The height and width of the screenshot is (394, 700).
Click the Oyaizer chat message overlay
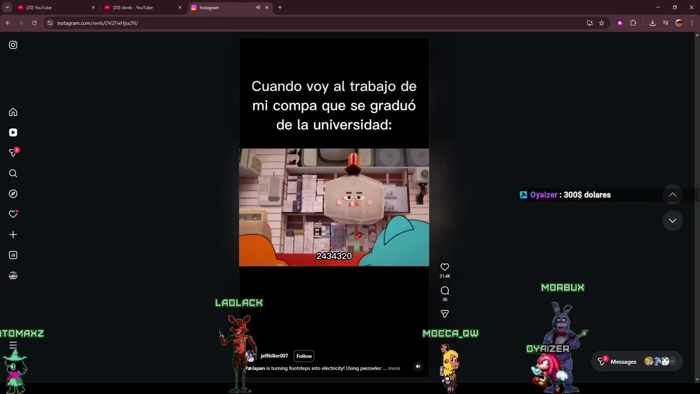click(565, 195)
